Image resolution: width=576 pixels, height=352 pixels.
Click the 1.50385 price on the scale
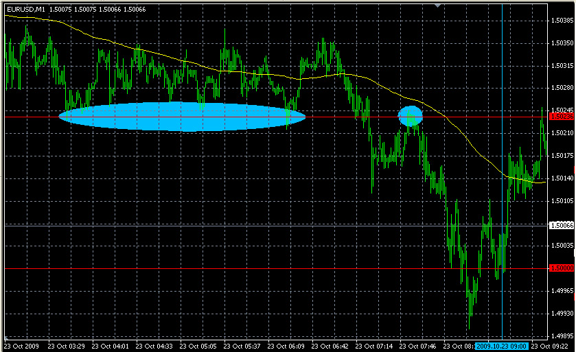click(562, 21)
